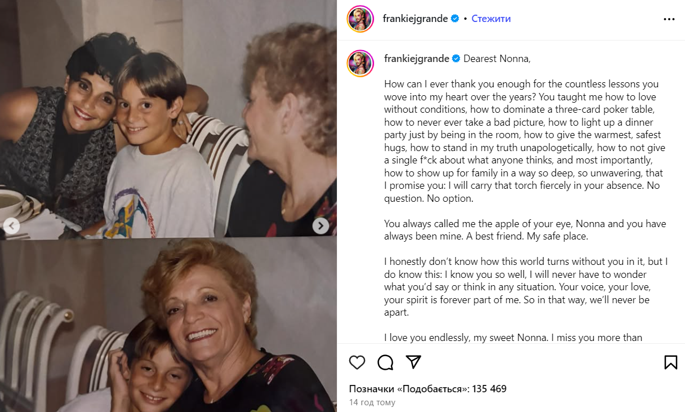Click the "14 год тому" timestamp
The width and height of the screenshot is (685, 412).
click(x=372, y=402)
